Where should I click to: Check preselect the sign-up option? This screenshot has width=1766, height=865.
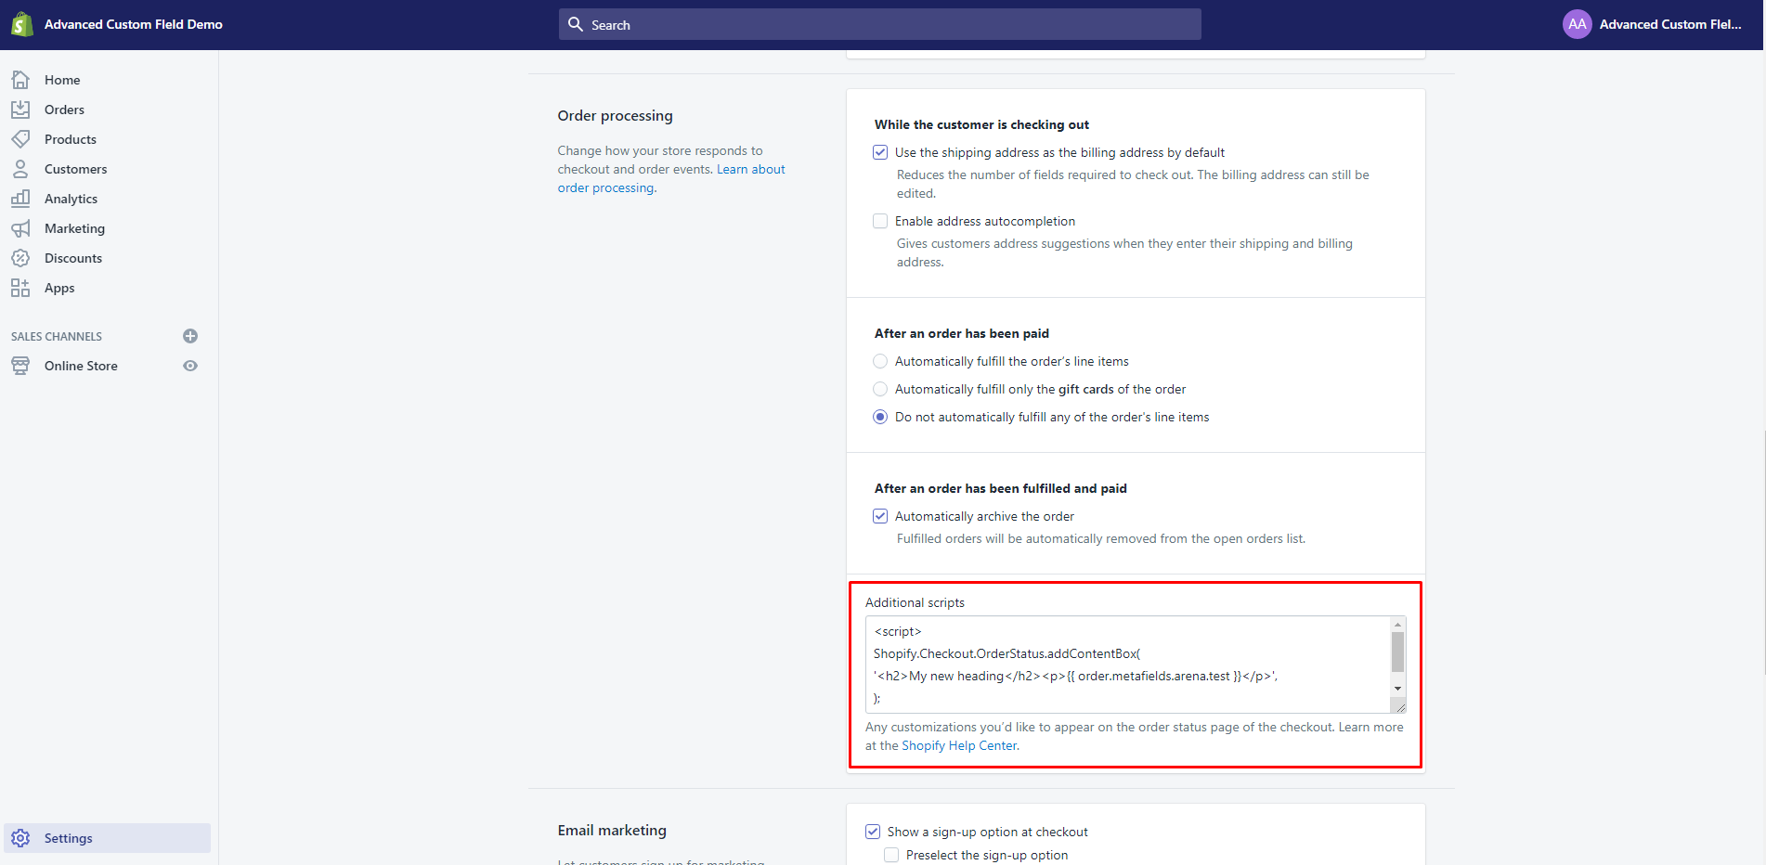coord(891,855)
